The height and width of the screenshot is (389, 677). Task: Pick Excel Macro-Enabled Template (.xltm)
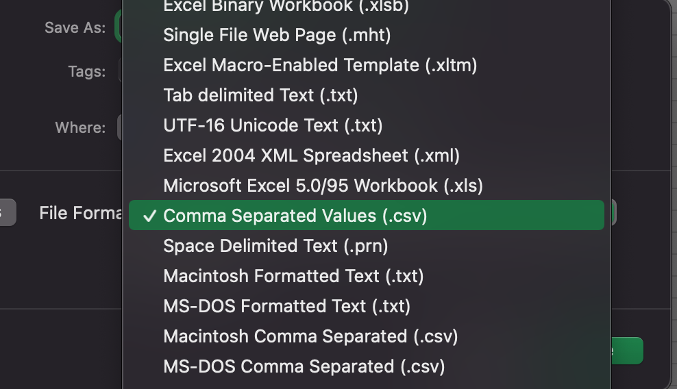320,65
